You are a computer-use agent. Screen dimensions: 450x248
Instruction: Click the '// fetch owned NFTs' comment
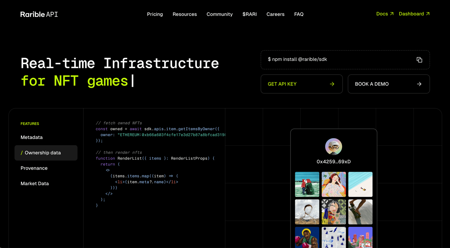click(x=119, y=123)
